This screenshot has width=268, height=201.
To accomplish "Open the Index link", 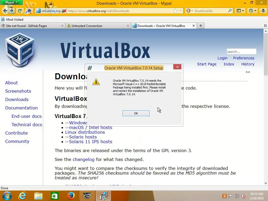I will tap(229, 64).
